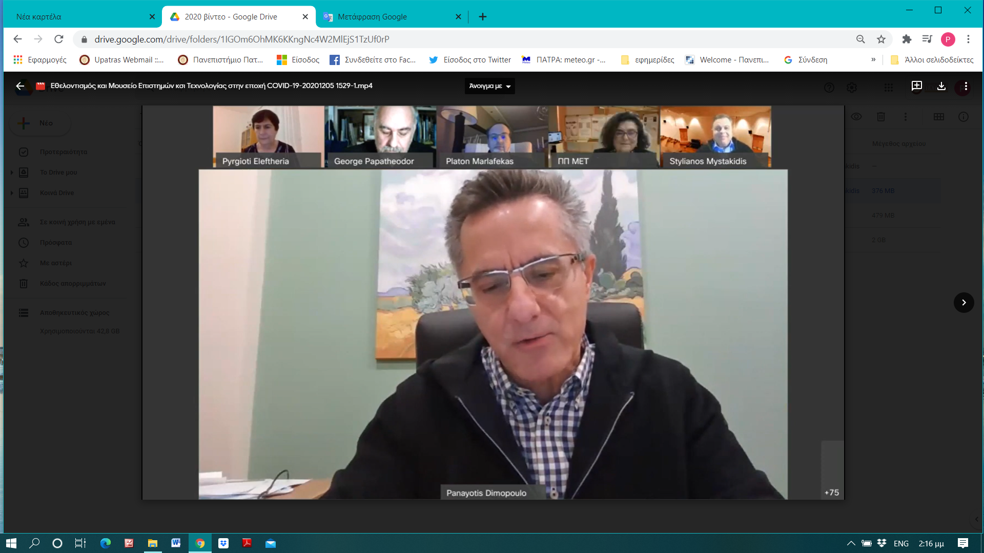984x553 pixels.
Task: Open Drive help question-mark icon
Action: [829, 88]
